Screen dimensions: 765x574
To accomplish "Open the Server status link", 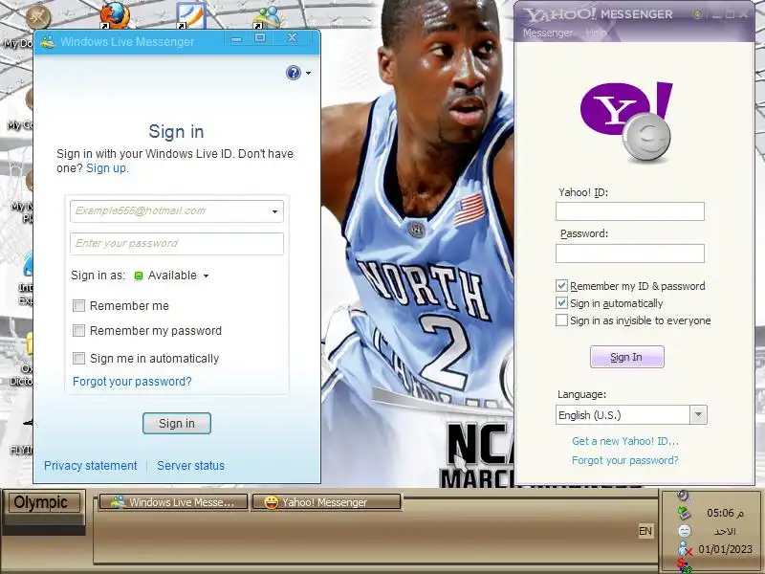I will (190, 466).
